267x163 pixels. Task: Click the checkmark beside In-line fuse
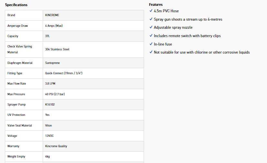(151, 44)
